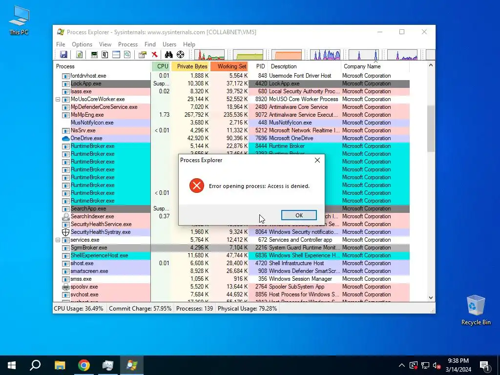Click the Refresh Now toolbar icon

coord(79,55)
